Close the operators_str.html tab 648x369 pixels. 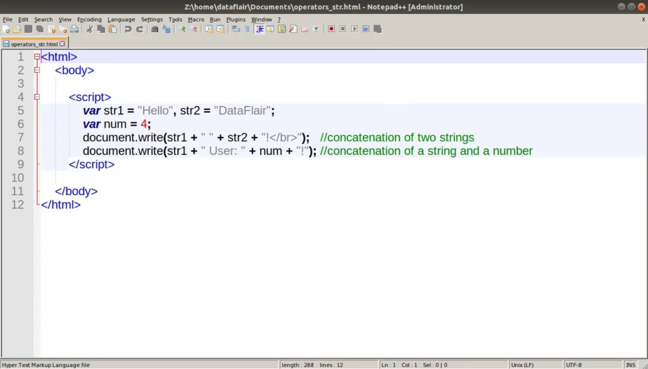click(x=63, y=44)
